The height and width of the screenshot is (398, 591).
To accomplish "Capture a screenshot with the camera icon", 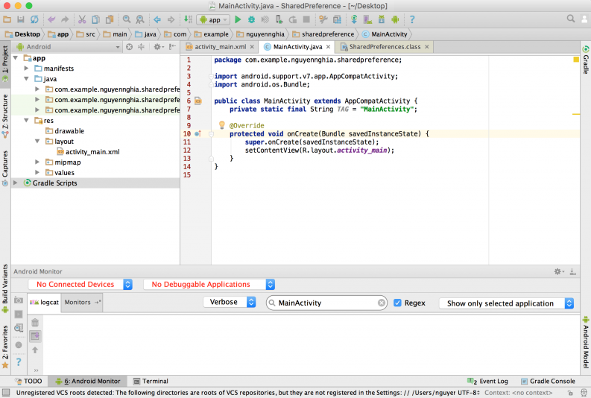I will coord(18,301).
